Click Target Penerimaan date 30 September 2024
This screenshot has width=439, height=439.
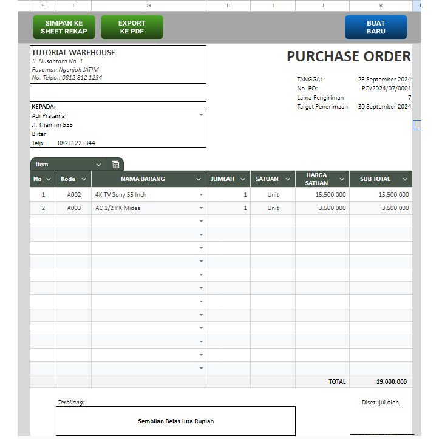[385, 107]
